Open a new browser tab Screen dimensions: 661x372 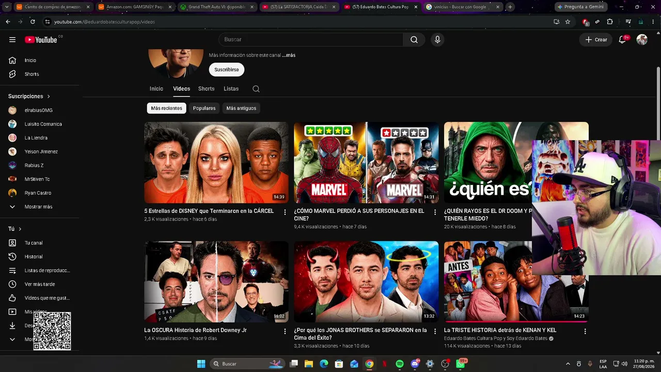pos(510,7)
